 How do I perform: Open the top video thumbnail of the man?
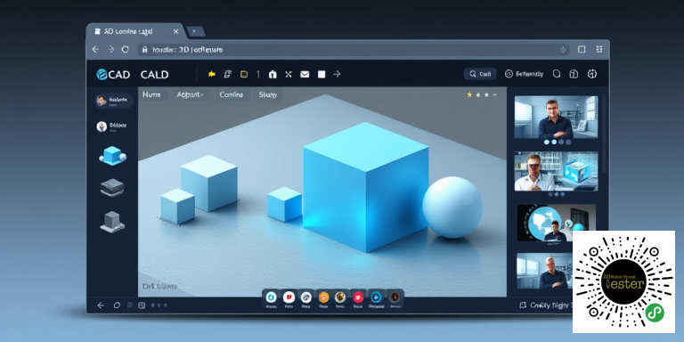tap(556, 118)
